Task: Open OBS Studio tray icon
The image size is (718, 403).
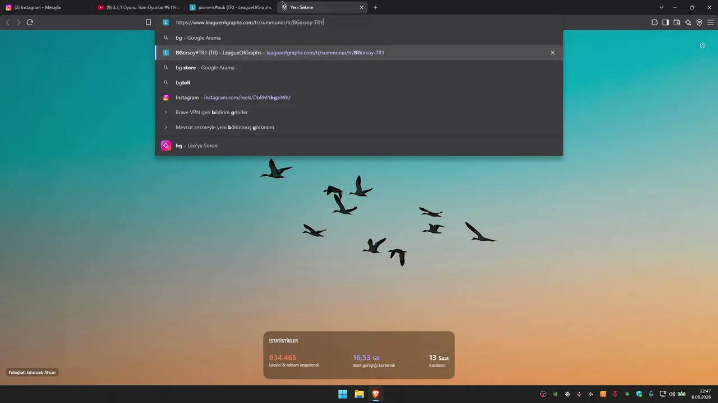Action: [x=543, y=394]
